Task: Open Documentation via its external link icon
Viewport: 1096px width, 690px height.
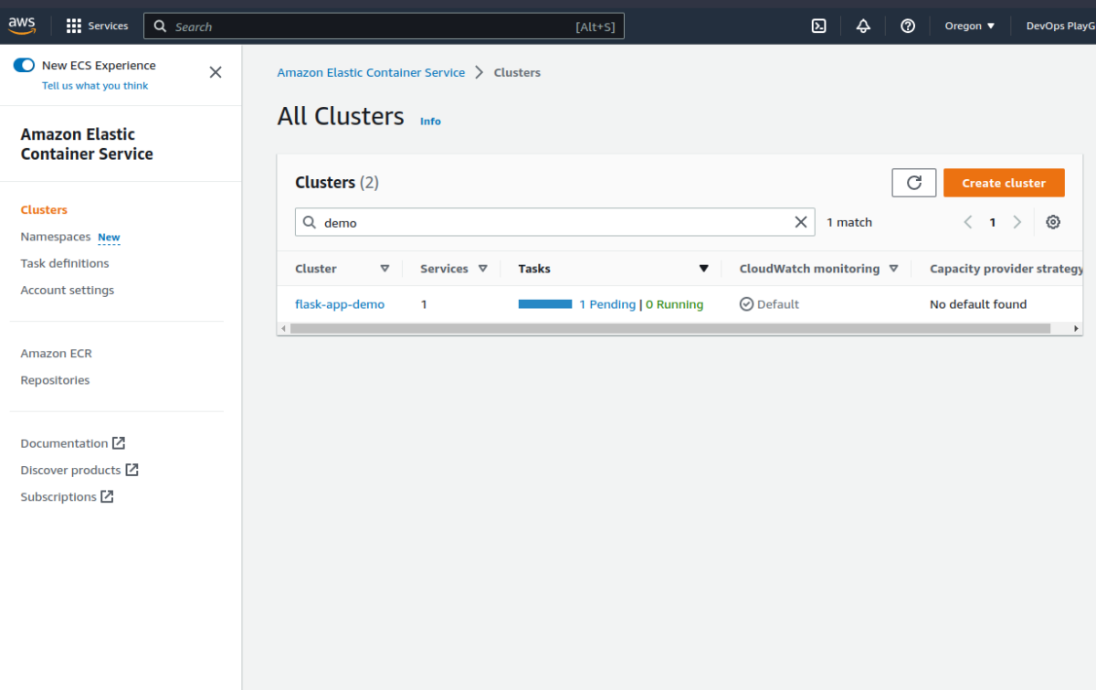Action: click(118, 442)
